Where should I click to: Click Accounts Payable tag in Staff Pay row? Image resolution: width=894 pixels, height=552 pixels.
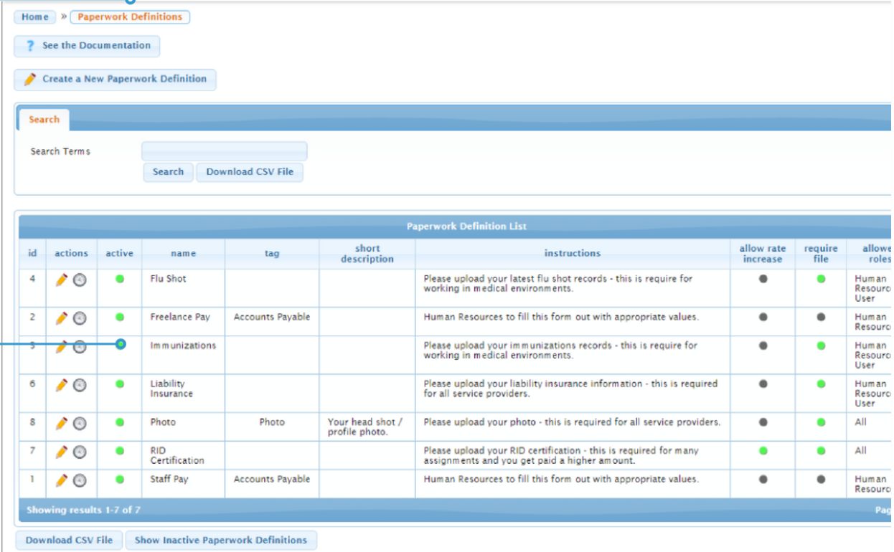(272, 479)
